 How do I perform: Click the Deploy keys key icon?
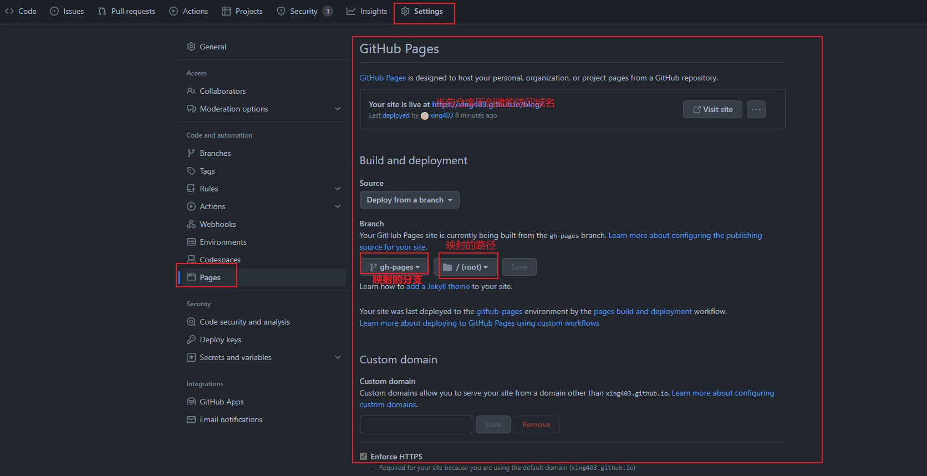pyautogui.click(x=191, y=340)
